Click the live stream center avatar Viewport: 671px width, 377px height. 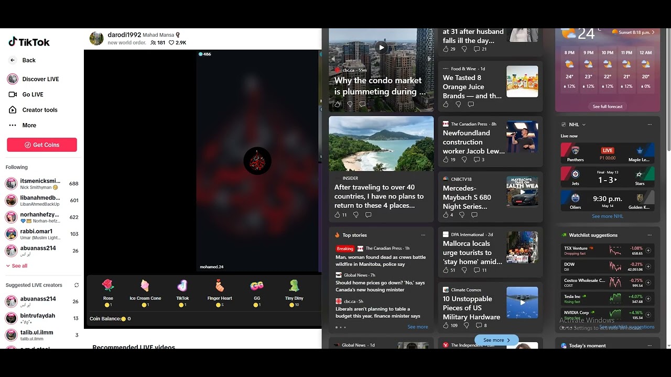[257, 161]
